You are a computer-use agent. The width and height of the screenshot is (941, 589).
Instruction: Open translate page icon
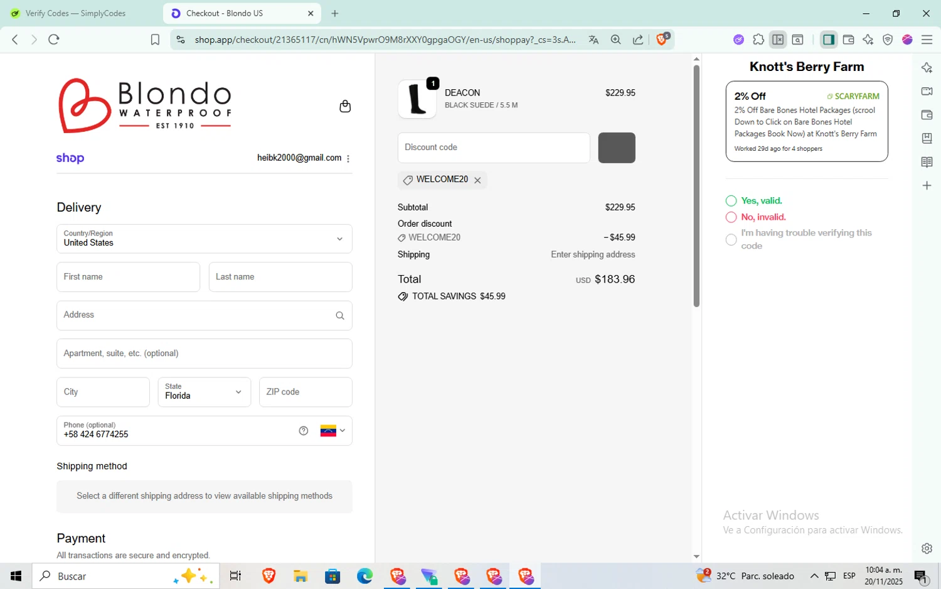(593, 40)
